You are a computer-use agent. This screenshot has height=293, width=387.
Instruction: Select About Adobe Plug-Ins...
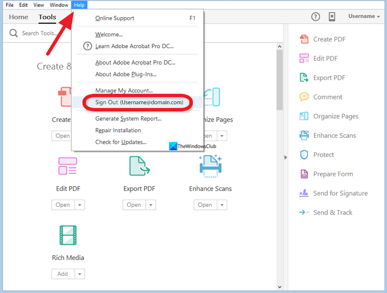coord(138,74)
